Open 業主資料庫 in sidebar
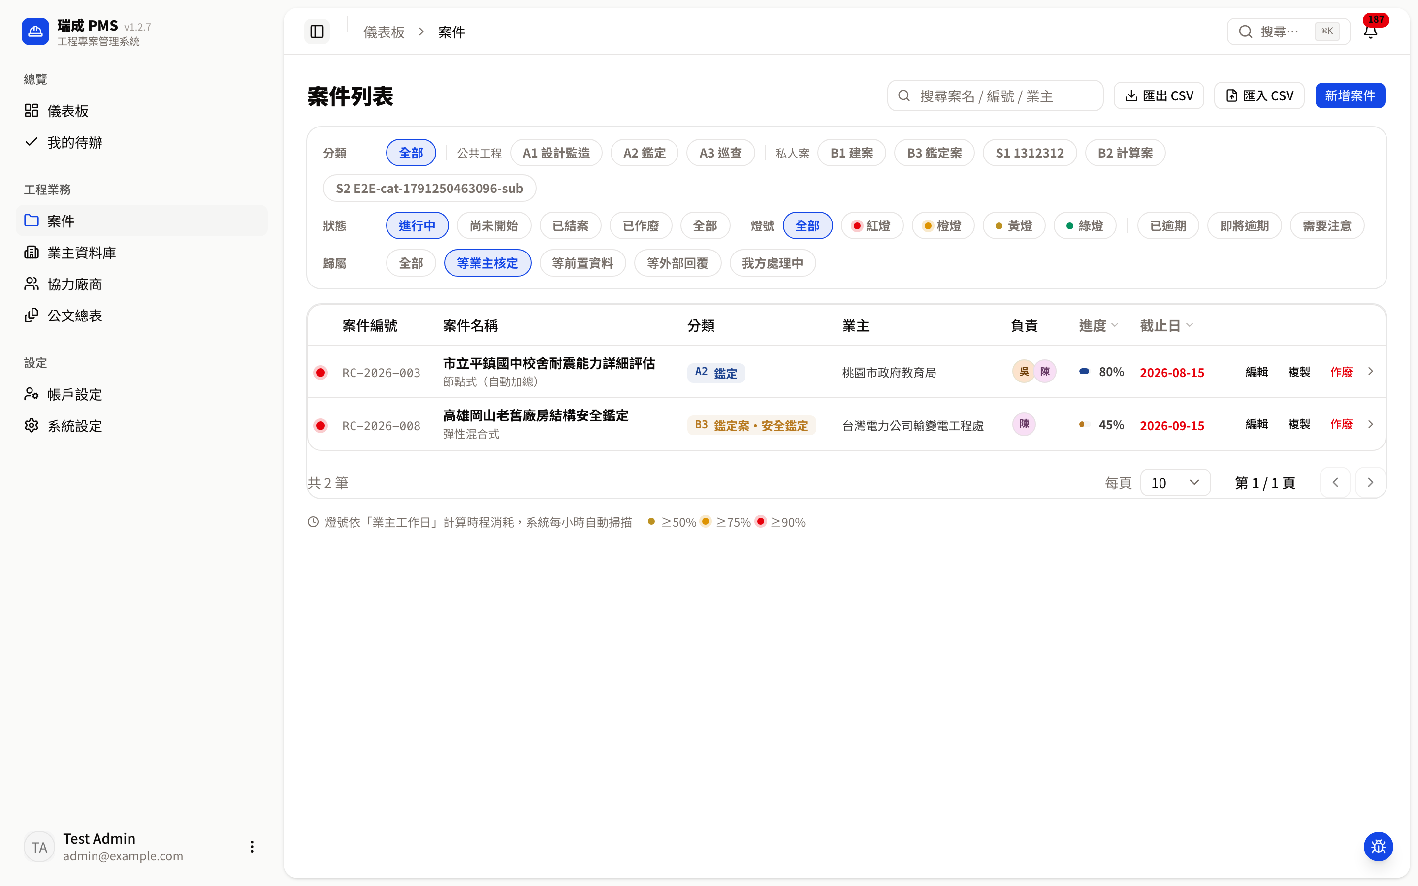 point(142,253)
